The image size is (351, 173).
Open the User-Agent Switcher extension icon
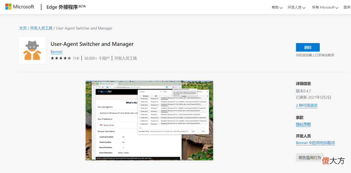(x=32, y=50)
